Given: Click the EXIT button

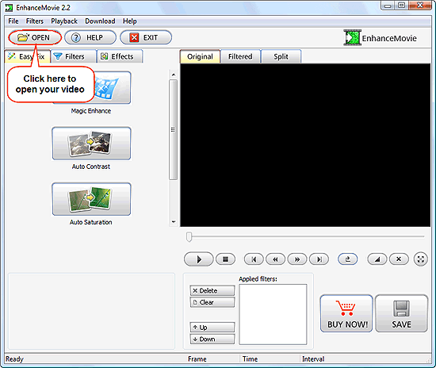Looking at the screenshot, I should pos(146,37).
